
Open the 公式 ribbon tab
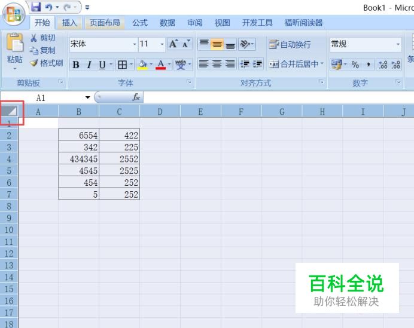[x=139, y=23]
